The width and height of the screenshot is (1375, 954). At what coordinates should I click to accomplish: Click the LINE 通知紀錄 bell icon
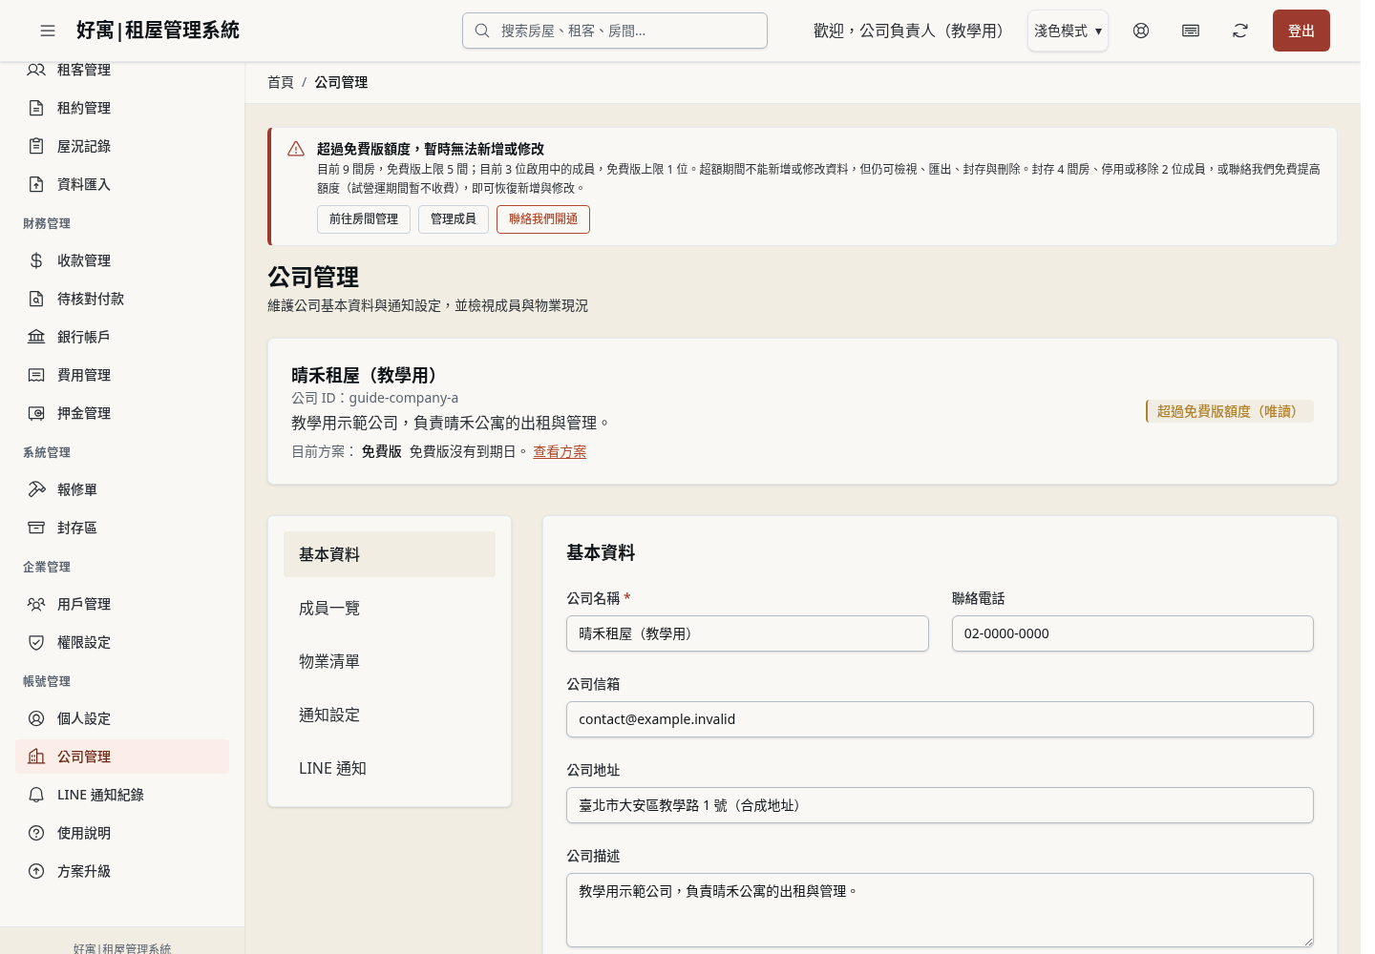click(x=36, y=795)
